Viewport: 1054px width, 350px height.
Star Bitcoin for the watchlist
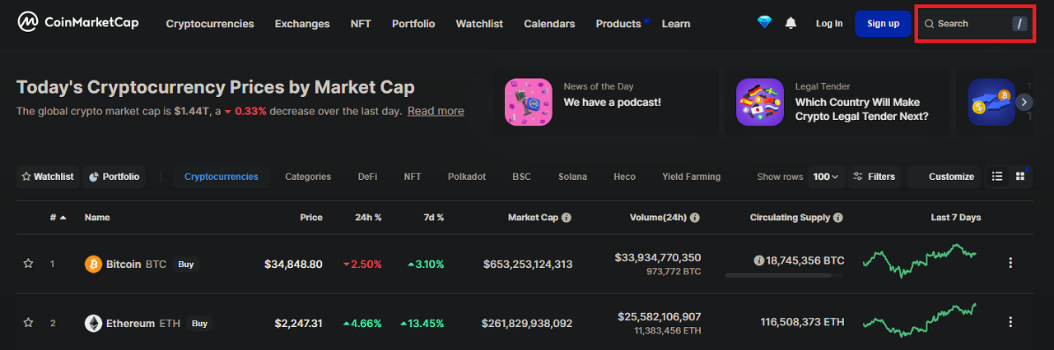tap(28, 264)
